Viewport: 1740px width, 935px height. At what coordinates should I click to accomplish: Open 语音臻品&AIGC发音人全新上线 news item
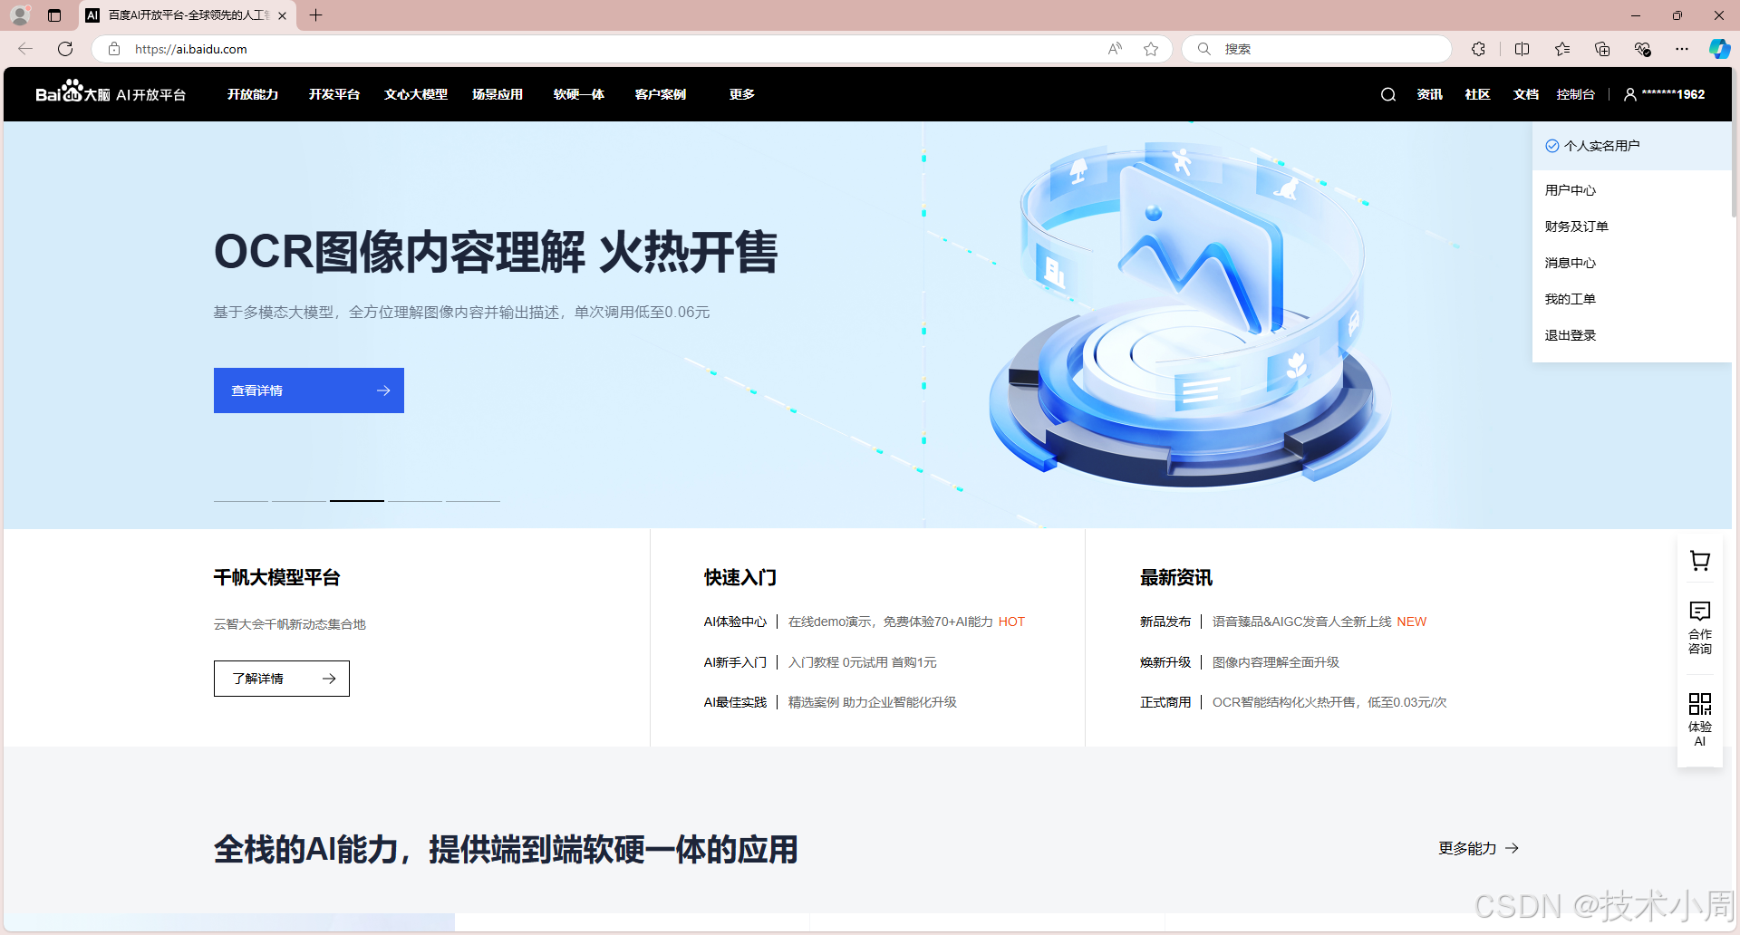coord(1301,622)
